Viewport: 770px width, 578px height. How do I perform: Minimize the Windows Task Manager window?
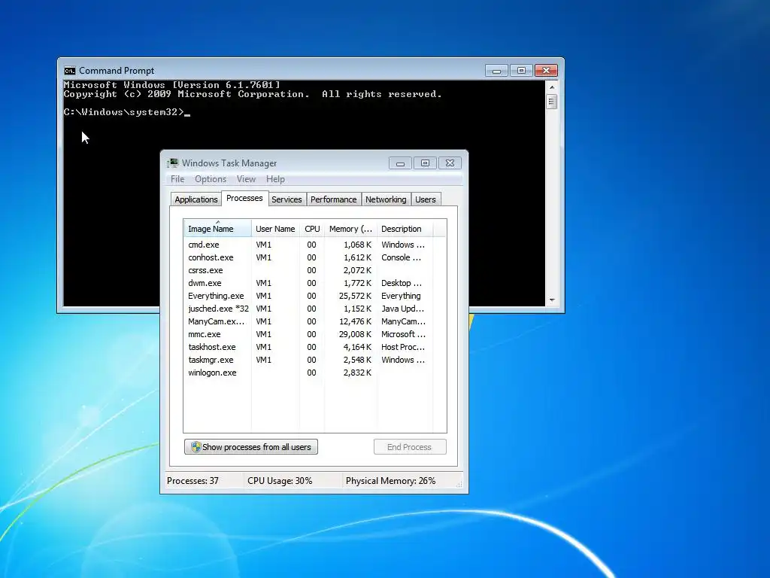[400, 163]
